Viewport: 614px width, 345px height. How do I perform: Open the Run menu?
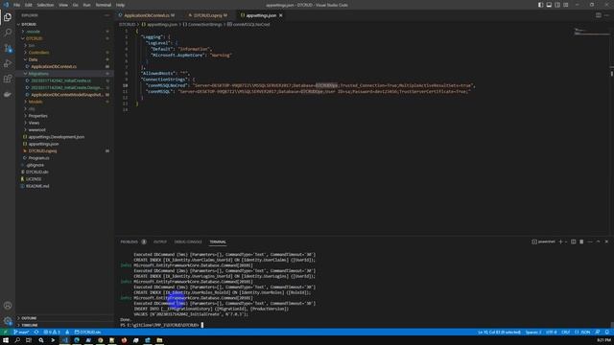[87, 5]
